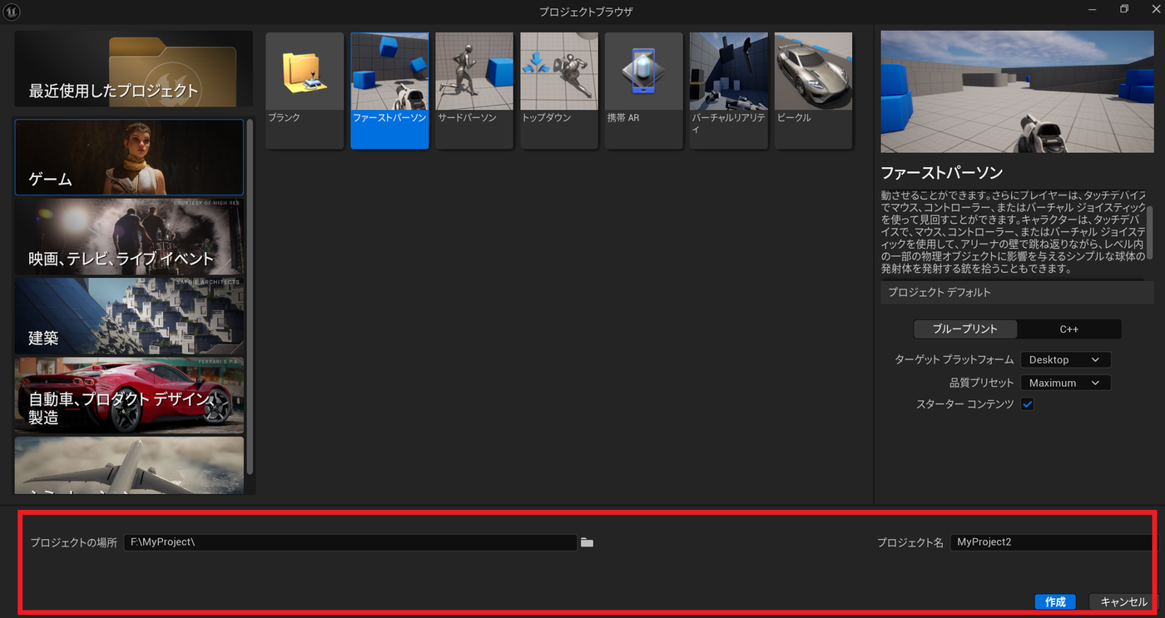1165x618 pixels.
Task: Open the 品質プリセット Maximum dropdown
Action: coord(1065,383)
